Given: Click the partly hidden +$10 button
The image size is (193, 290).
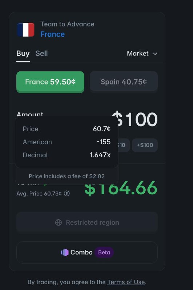Looking at the screenshot, I should click(124, 145).
